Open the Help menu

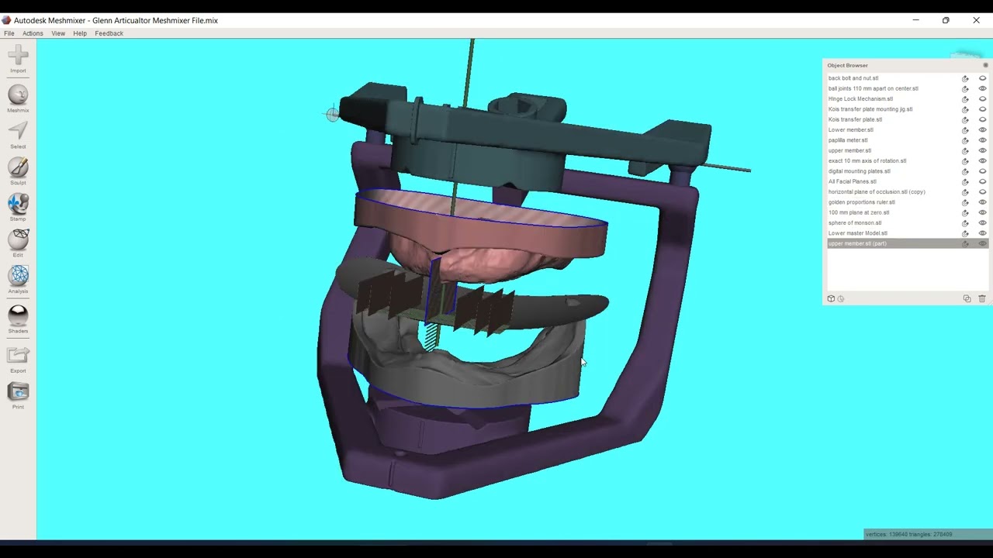click(80, 33)
